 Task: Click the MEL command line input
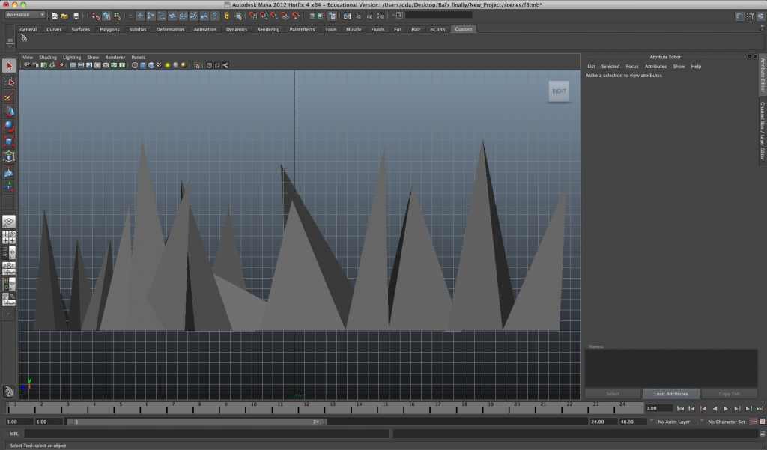(207, 434)
